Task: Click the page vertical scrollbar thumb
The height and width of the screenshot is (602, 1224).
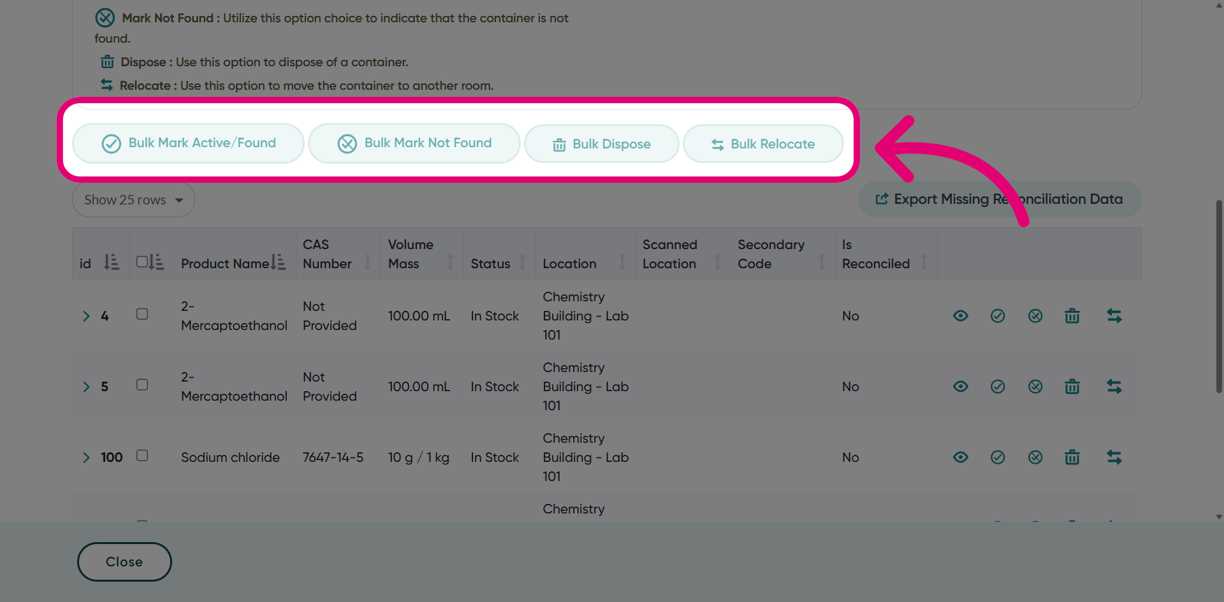Action: (x=1219, y=296)
